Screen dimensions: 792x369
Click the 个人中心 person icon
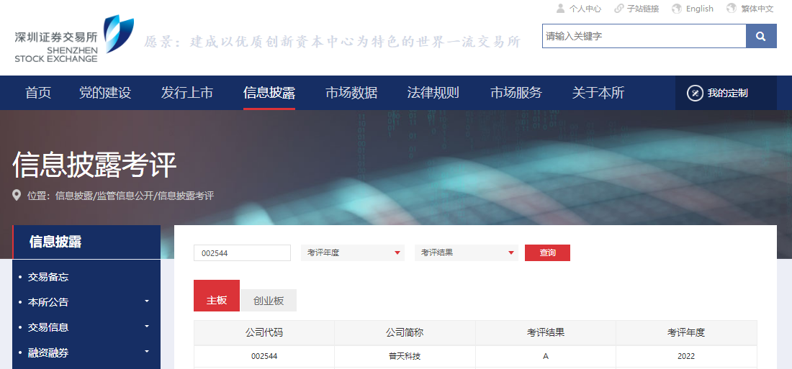click(x=561, y=9)
